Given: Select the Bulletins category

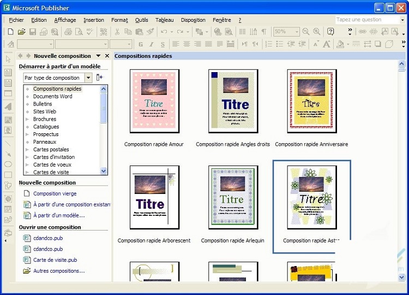Looking at the screenshot, I should (x=43, y=104).
